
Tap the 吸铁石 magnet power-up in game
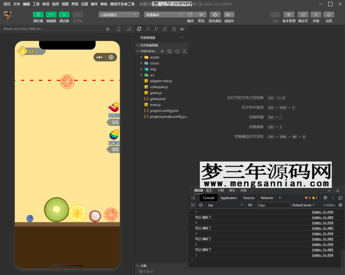114,108
